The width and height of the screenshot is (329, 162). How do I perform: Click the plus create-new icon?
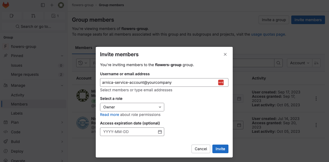[x=52, y=5]
